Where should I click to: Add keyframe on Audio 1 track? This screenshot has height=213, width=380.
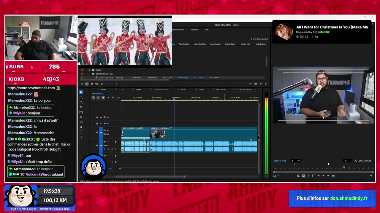pos(112,149)
